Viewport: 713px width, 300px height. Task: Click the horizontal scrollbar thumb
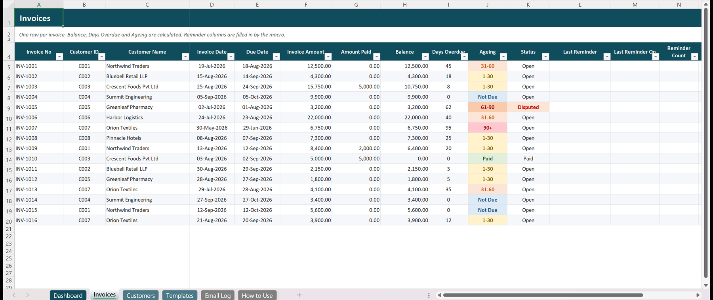pyautogui.click(x=543, y=295)
